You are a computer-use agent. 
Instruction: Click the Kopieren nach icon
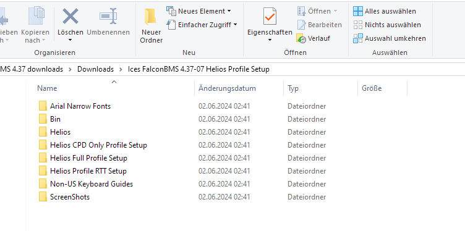tap(36, 15)
